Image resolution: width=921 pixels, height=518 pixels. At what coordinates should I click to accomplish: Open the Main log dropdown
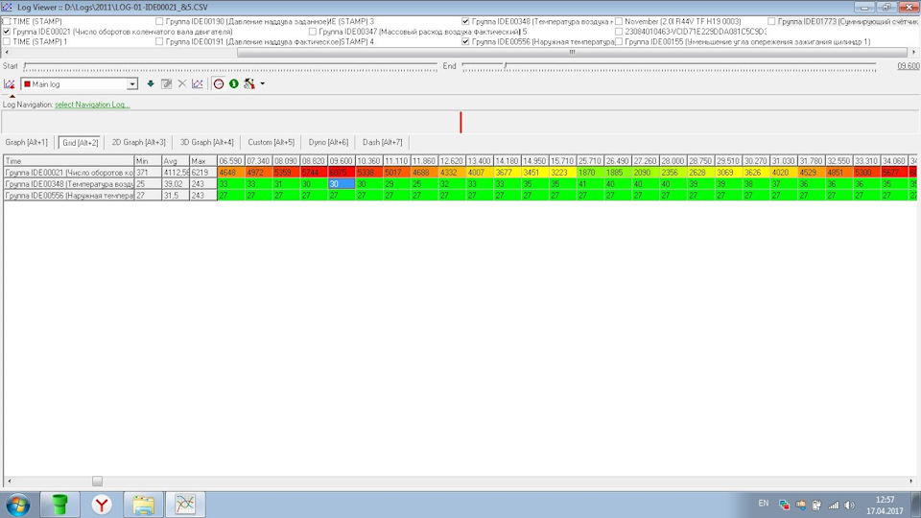coord(132,84)
